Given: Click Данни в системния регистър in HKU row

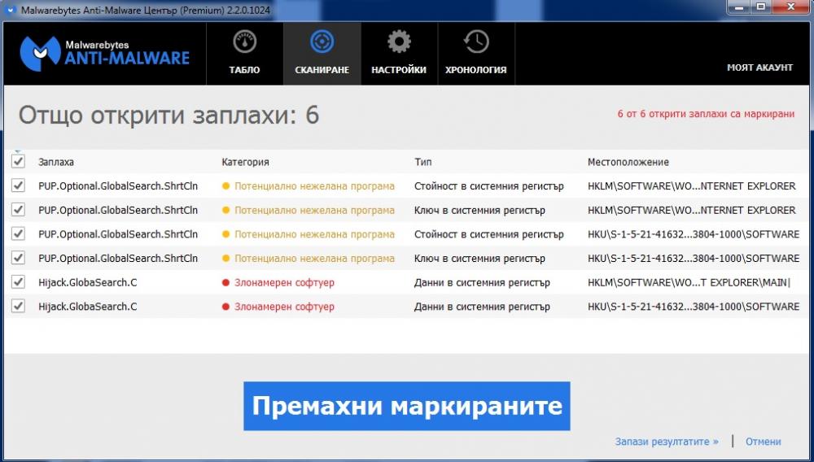Looking at the screenshot, I should click(482, 307).
